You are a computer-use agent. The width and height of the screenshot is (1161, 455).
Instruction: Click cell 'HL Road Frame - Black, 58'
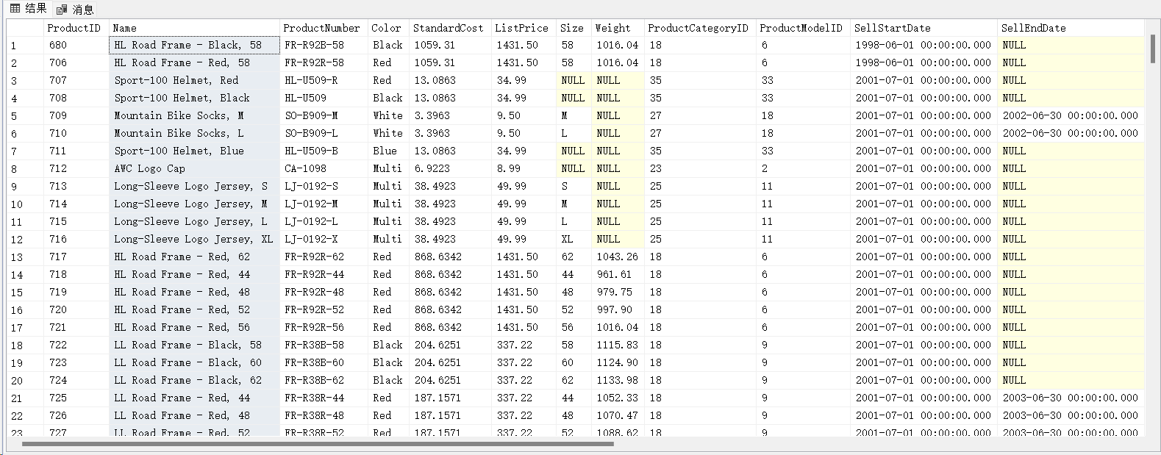point(194,45)
